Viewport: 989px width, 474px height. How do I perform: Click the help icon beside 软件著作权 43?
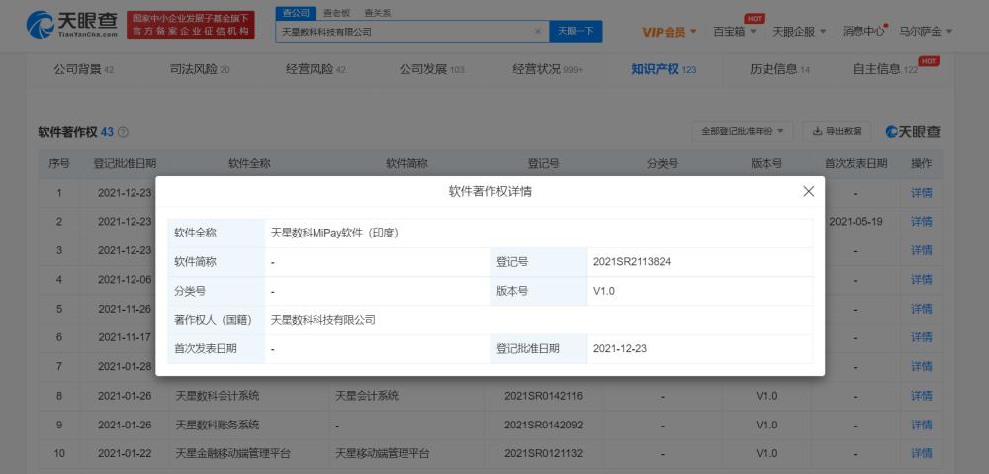pyautogui.click(x=123, y=132)
